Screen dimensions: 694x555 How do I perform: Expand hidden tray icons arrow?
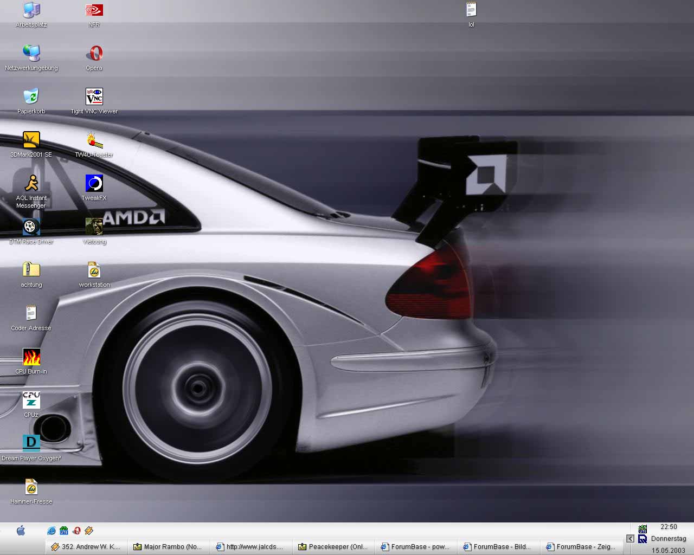point(630,539)
